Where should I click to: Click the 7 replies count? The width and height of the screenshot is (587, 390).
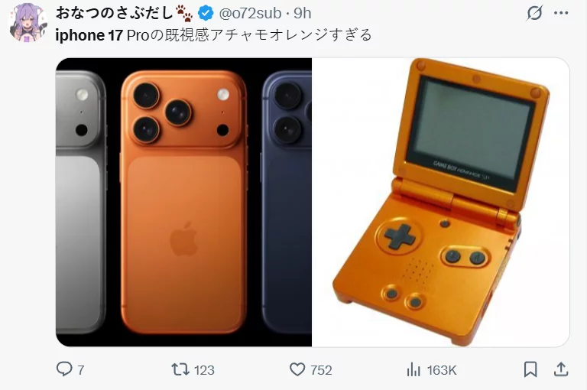tap(80, 370)
